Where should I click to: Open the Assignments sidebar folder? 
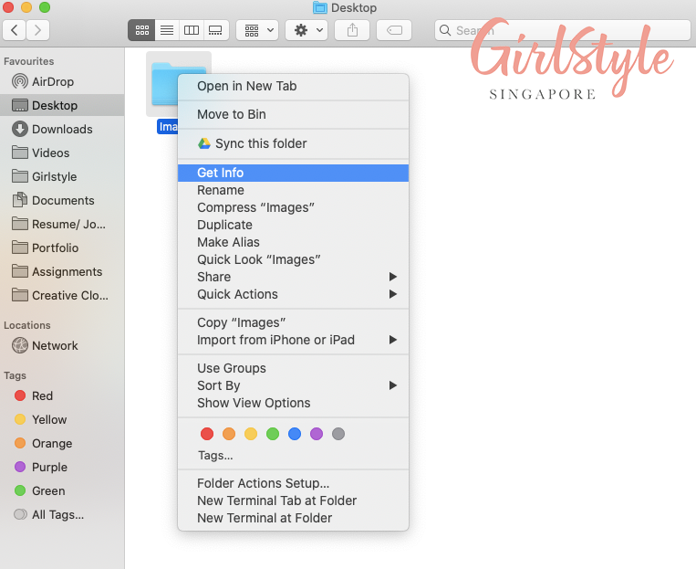62,271
